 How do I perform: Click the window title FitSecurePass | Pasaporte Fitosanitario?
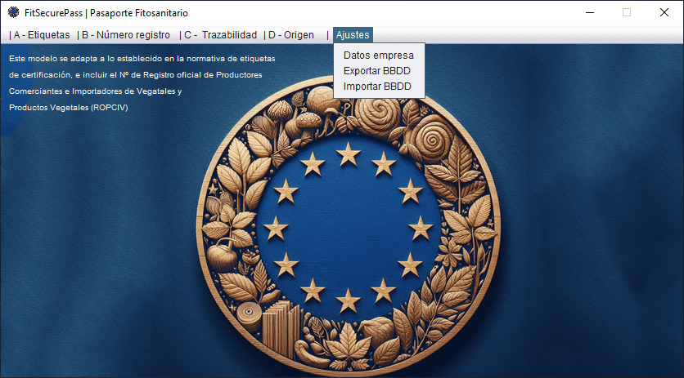pos(106,12)
